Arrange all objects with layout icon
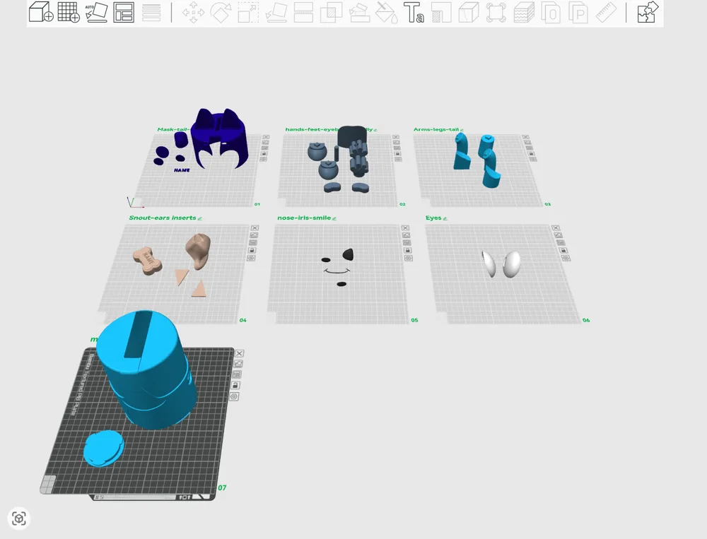The height and width of the screenshot is (539, 707). point(124,12)
